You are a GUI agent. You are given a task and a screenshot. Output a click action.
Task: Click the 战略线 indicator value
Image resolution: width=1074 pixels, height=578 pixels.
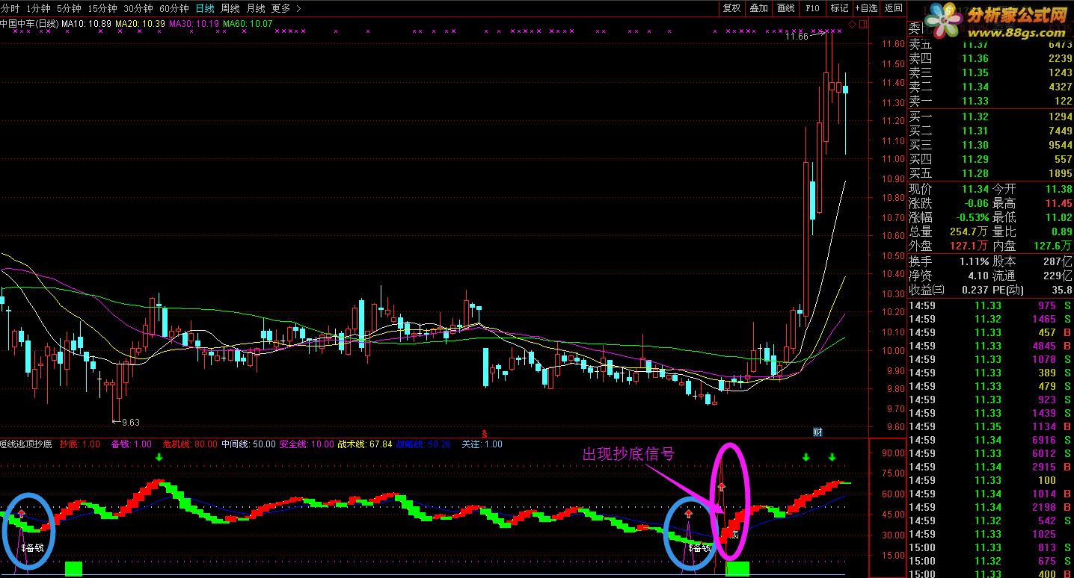424,444
